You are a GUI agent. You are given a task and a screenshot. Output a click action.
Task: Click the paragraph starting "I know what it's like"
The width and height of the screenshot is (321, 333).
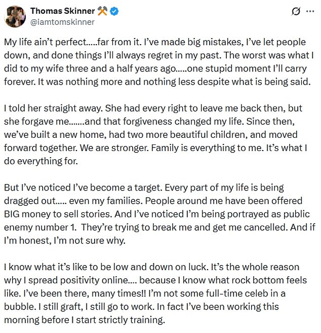155,293
